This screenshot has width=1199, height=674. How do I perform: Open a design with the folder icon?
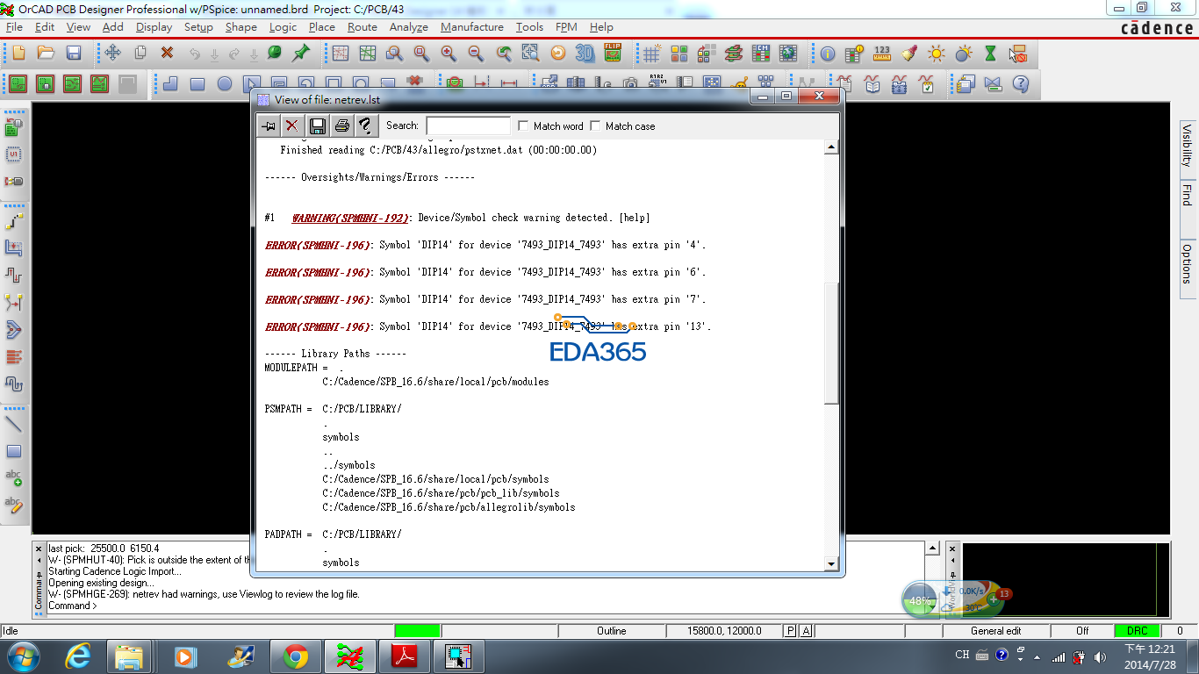coord(46,53)
